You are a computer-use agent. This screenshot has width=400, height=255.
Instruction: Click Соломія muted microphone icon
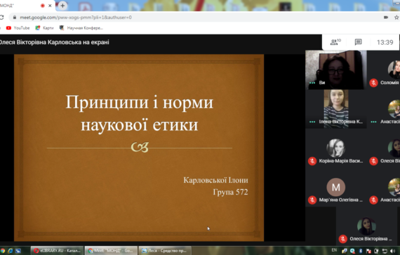[373, 83]
